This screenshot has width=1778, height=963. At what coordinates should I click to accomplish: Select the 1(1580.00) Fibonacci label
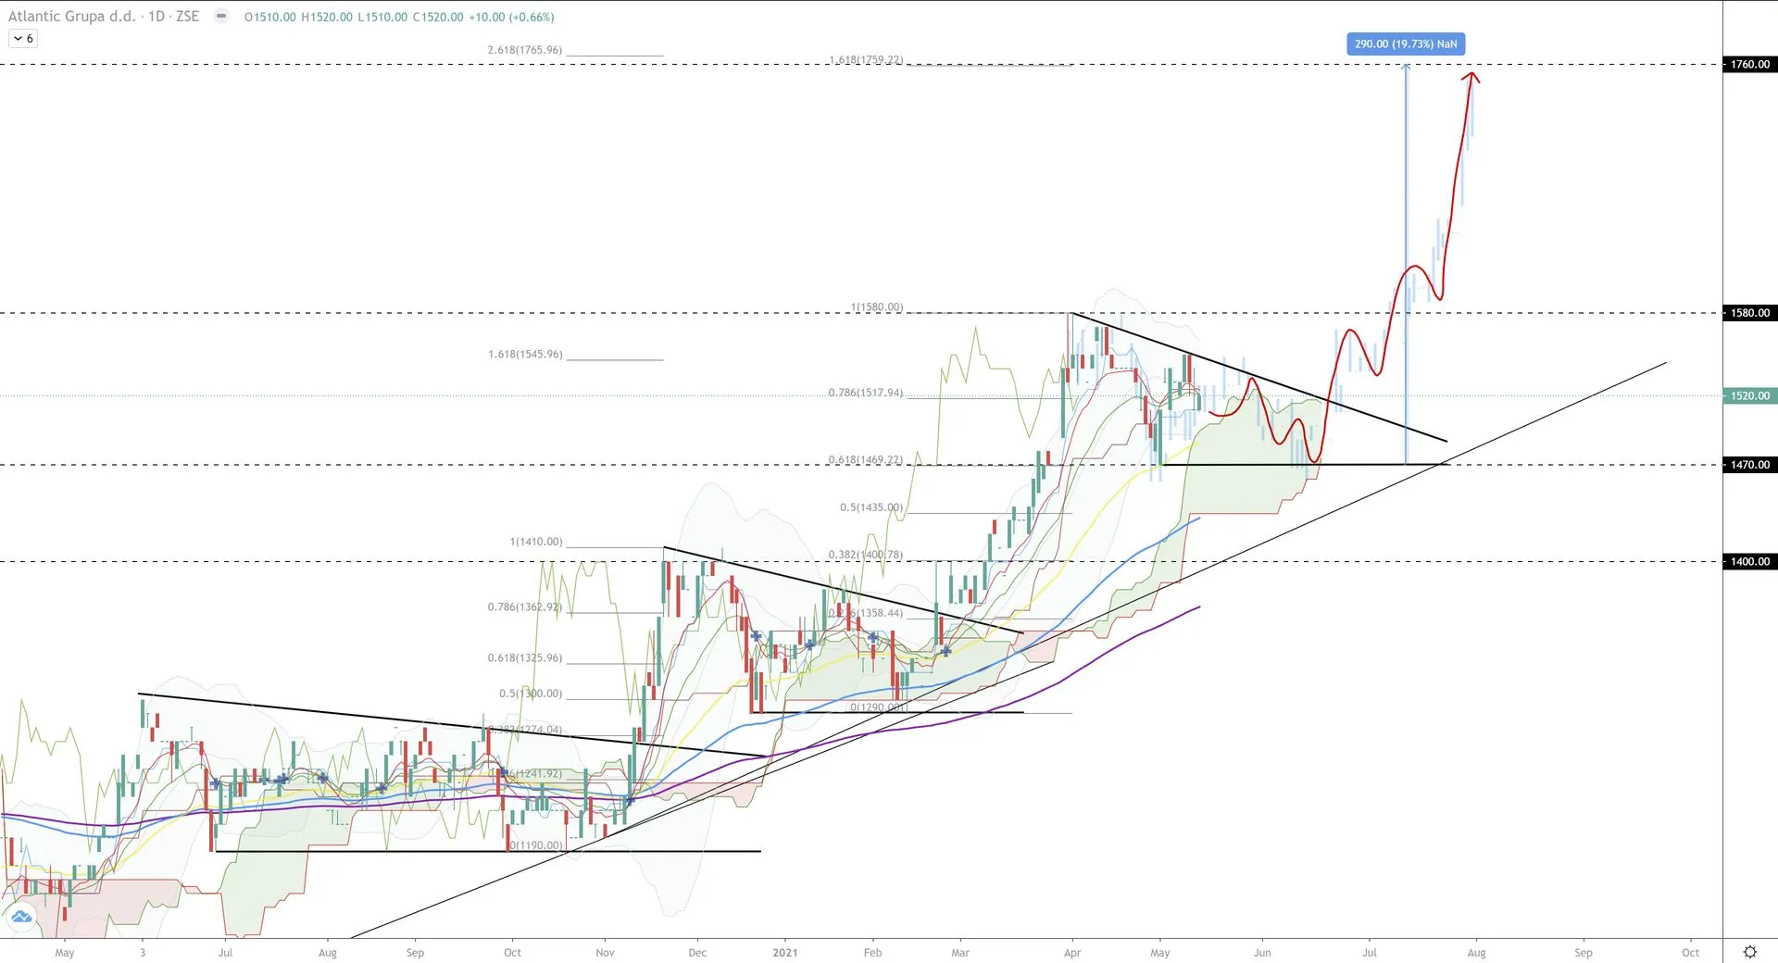tap(877, 307)
